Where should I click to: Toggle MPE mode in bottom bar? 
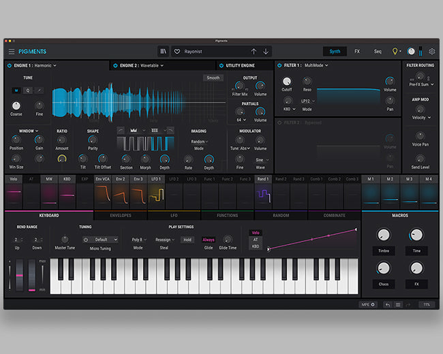(368, 304)
